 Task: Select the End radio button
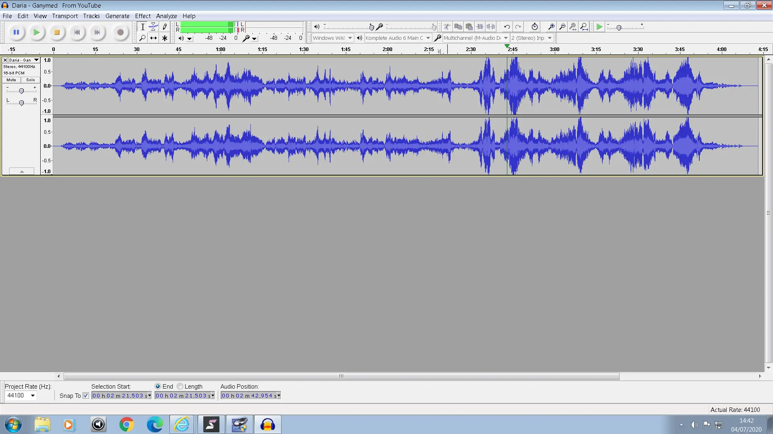(x=158, y=387)
